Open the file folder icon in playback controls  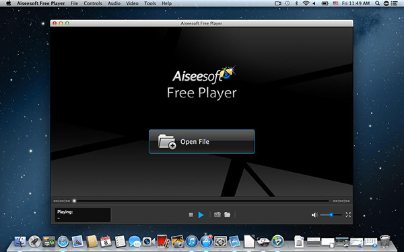click(227, 214)
